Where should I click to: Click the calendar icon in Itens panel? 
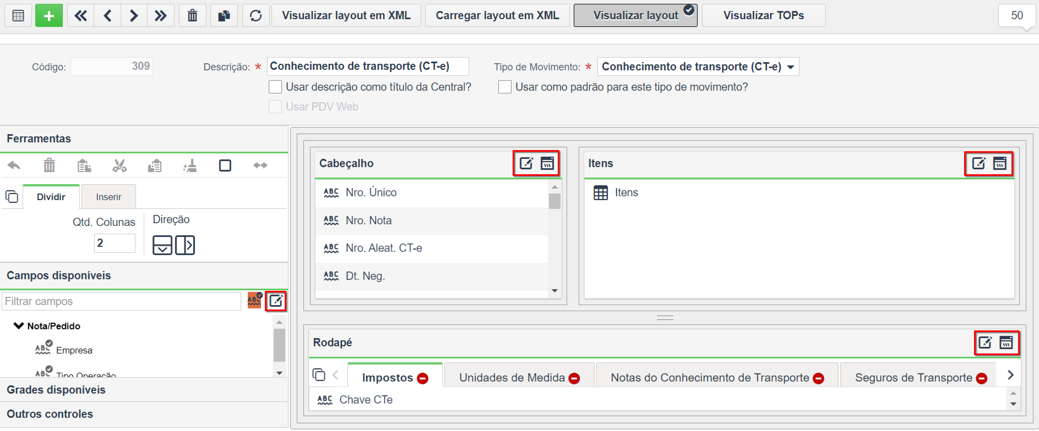(1000, 163)
